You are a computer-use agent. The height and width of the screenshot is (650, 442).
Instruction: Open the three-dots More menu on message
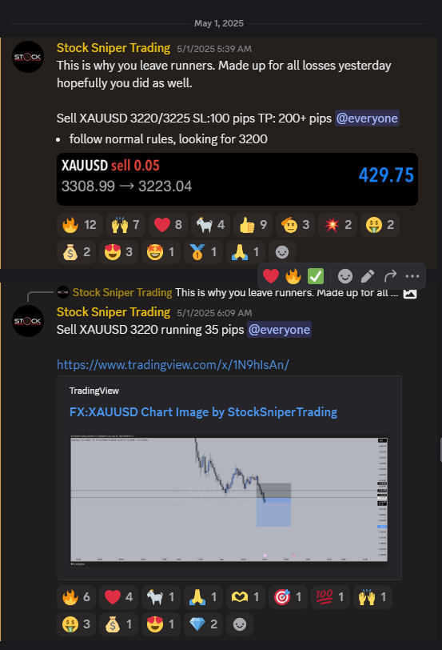412,276
